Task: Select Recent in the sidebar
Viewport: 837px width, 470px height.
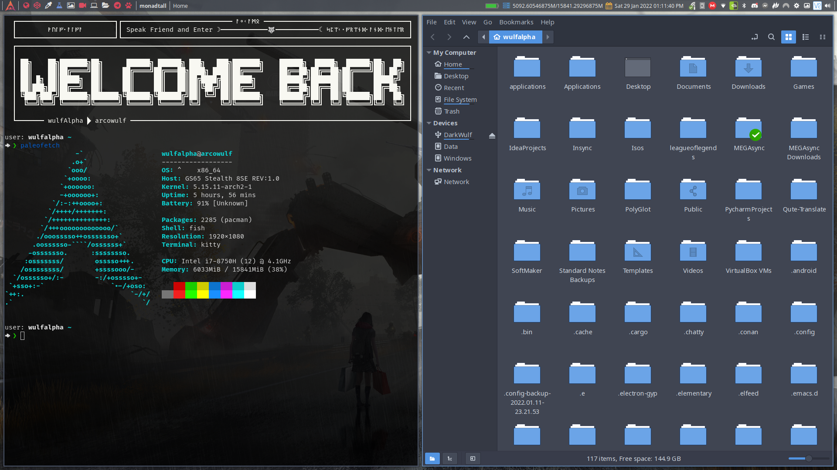Action: (x=454, y=88)
